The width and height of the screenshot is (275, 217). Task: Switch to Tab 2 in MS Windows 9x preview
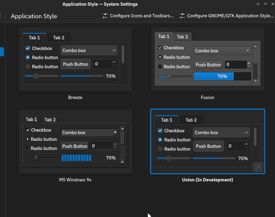click(x=50, y=120)
